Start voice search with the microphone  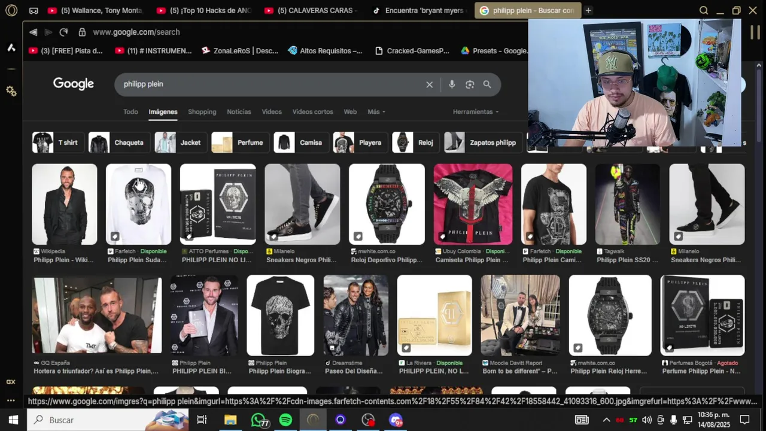pos(452,84)
